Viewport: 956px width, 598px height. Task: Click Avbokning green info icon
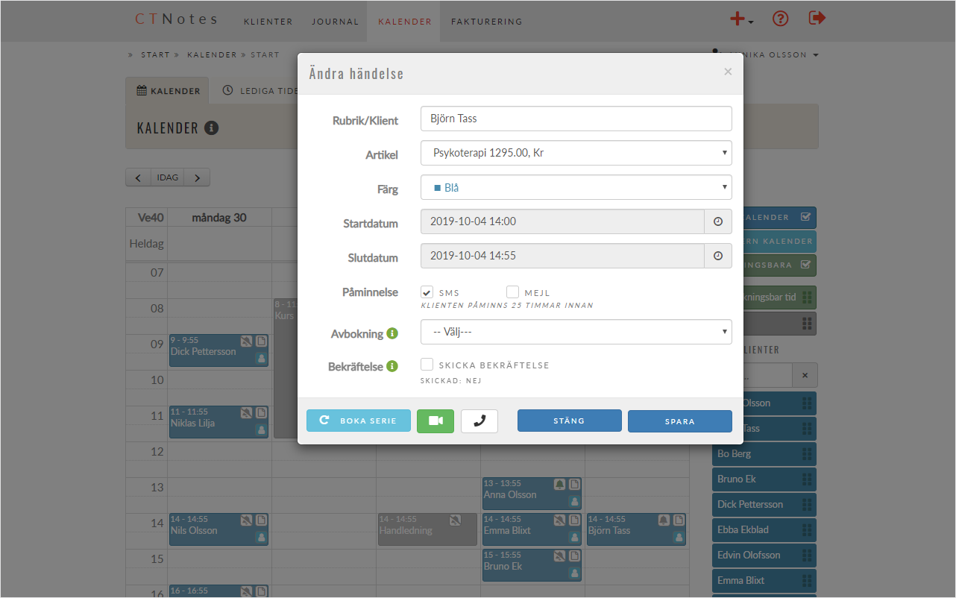click(392, 333)
